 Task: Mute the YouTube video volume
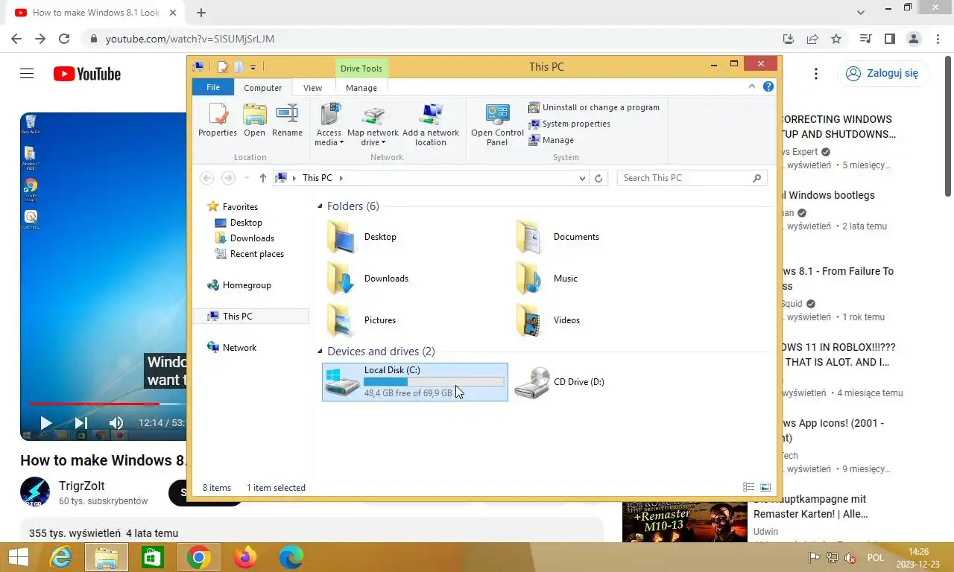116,423
